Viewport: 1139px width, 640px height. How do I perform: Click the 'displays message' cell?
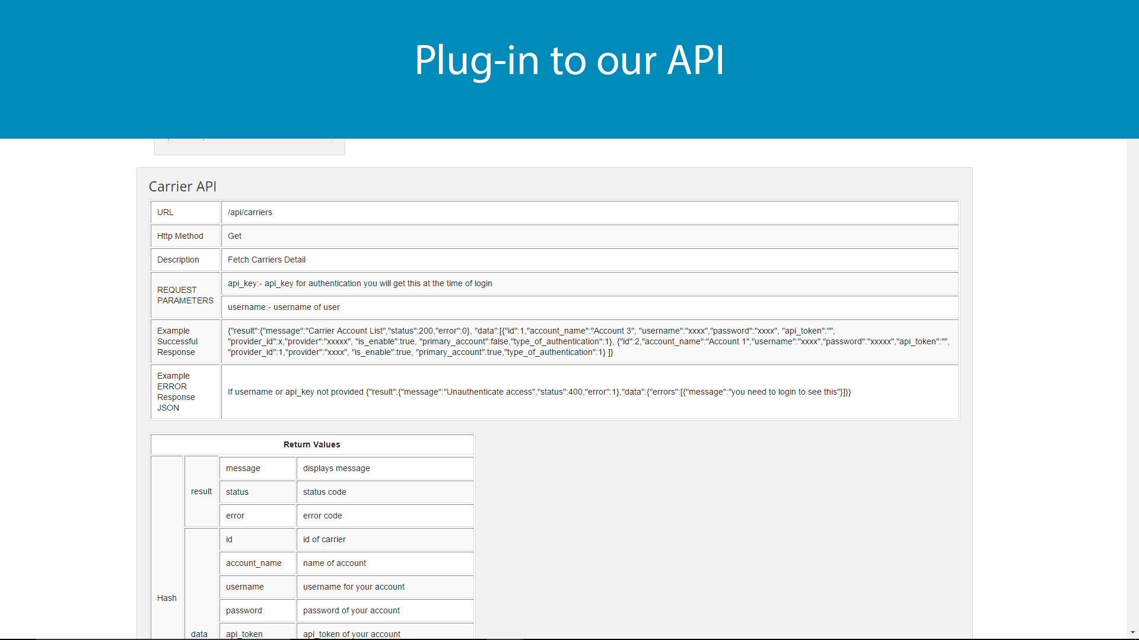coord(336,468)
